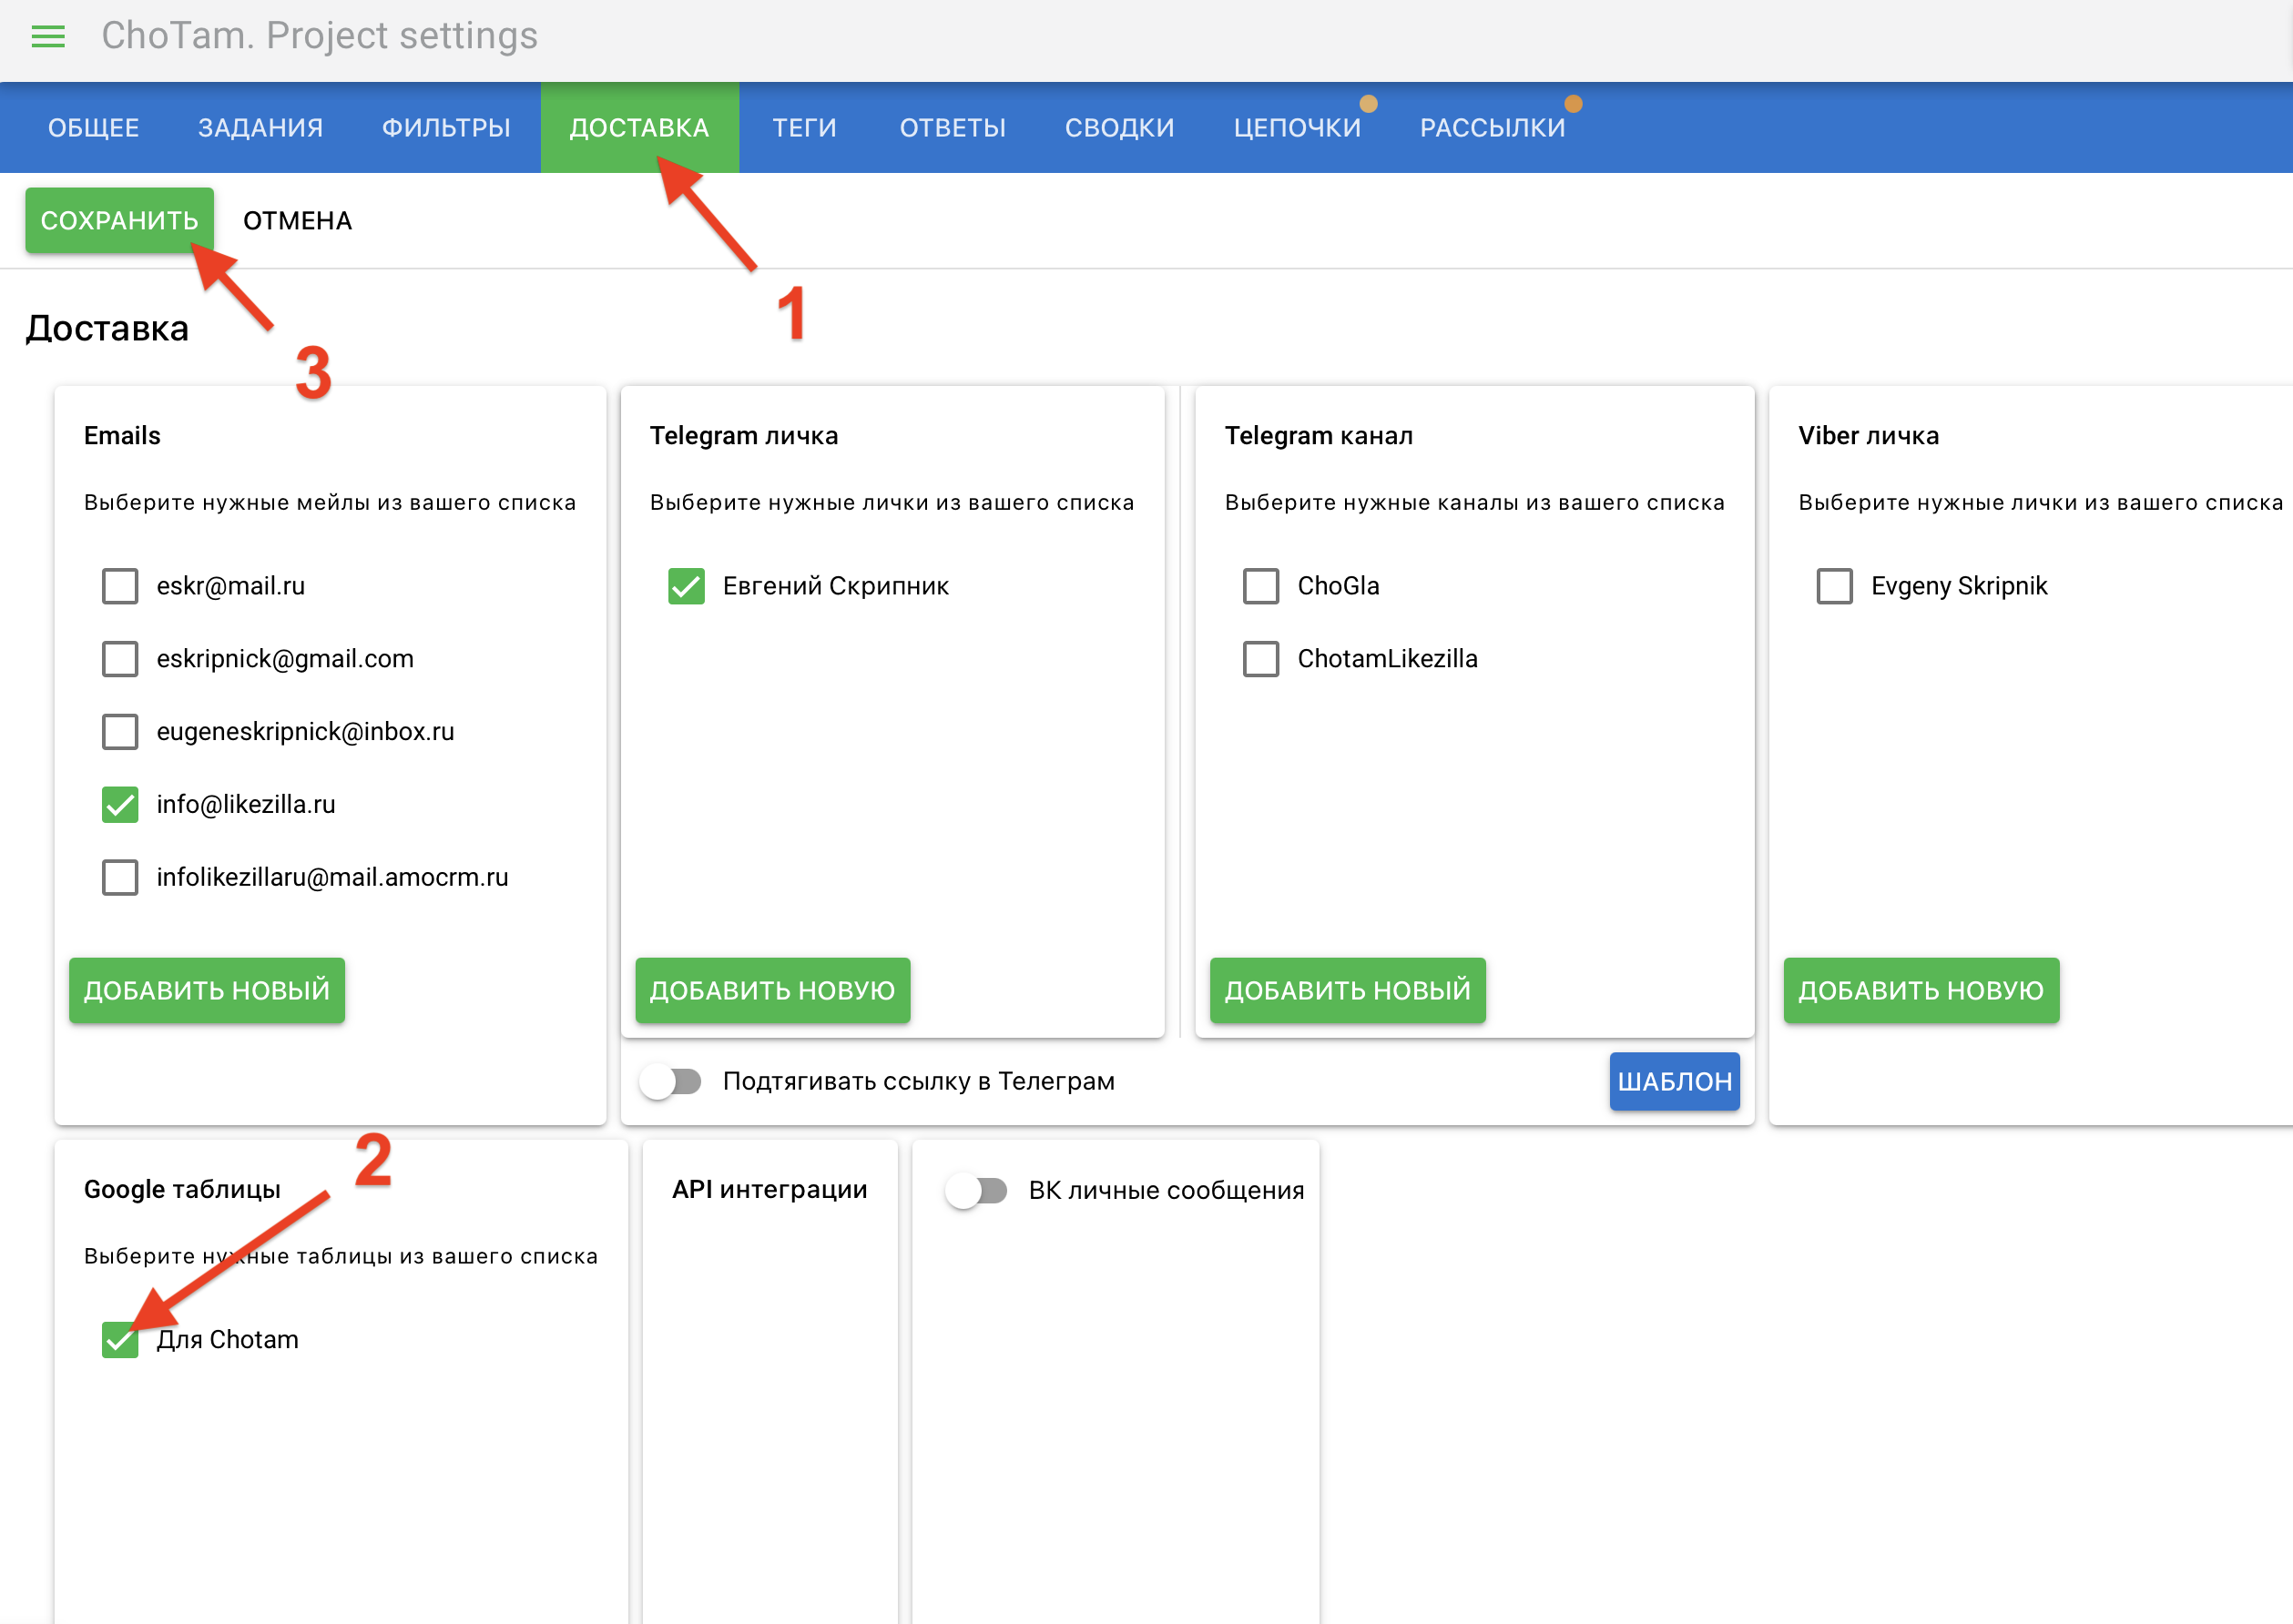Open the ЦЕПОЧКИ tab
The width and height of the screenshot is (2293, 1624).
[x=1297, y=128]
